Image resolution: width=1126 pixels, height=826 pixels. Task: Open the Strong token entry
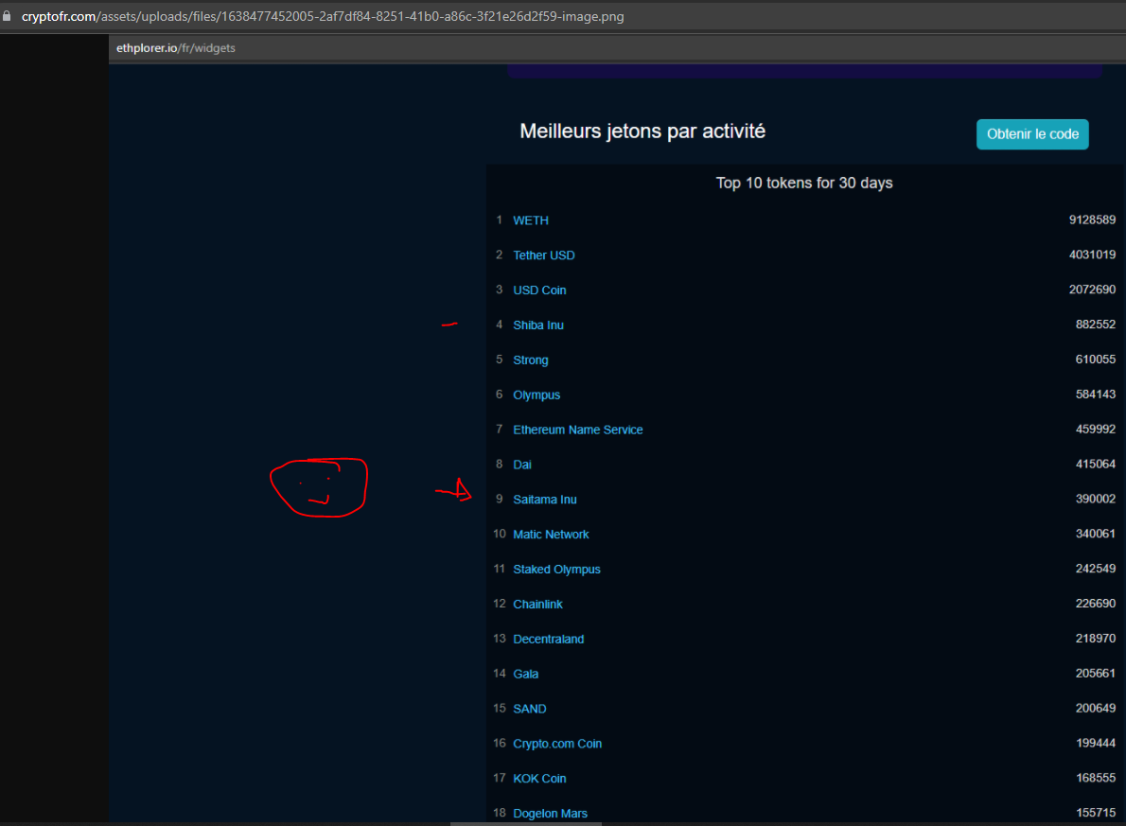pos(530,360)
